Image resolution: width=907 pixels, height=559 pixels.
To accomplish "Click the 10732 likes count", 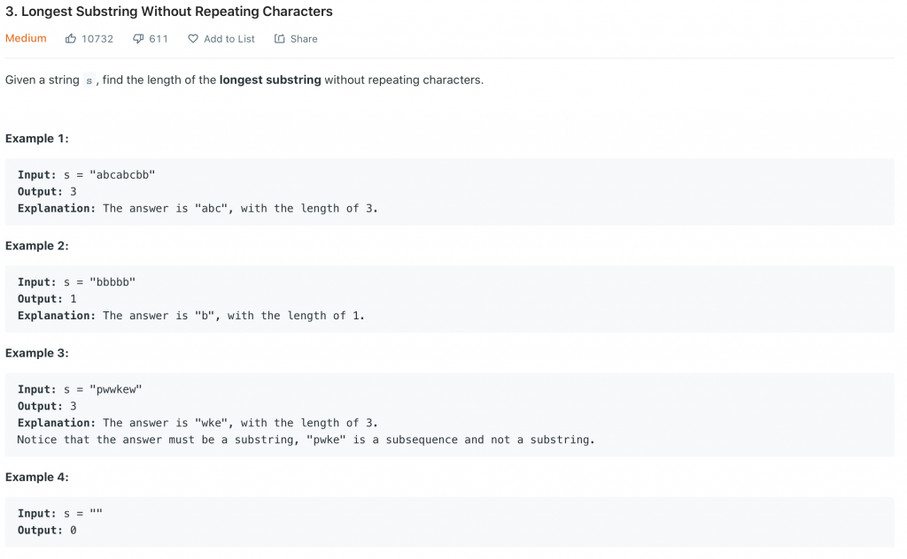I will click(x=97, y=39).
